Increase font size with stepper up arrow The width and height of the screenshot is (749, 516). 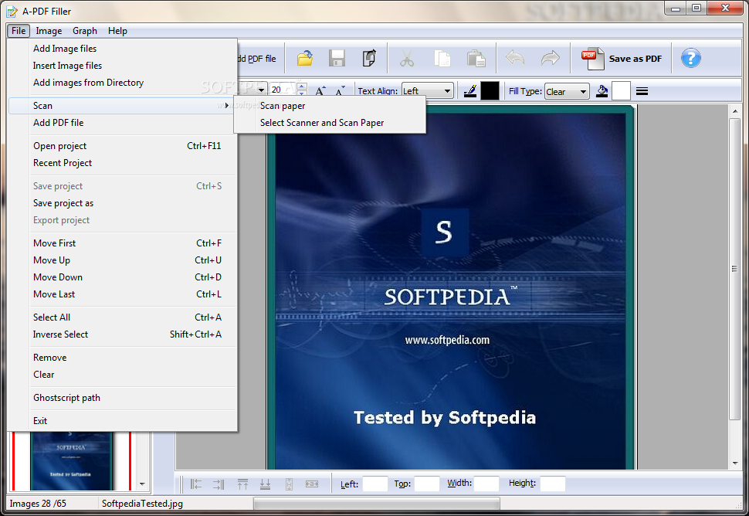302,86
